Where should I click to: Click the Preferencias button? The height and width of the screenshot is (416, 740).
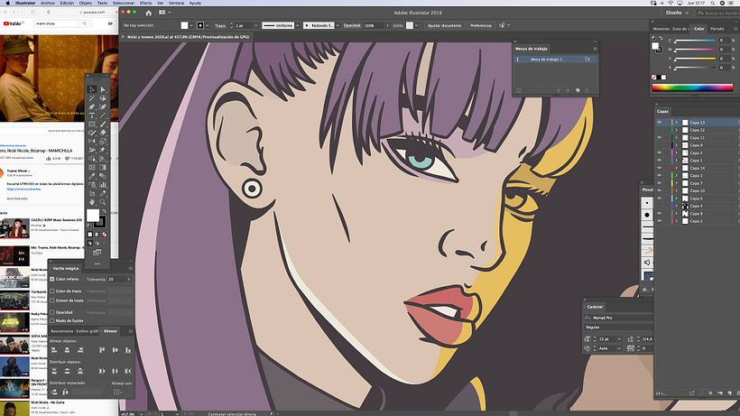(481, 25)
